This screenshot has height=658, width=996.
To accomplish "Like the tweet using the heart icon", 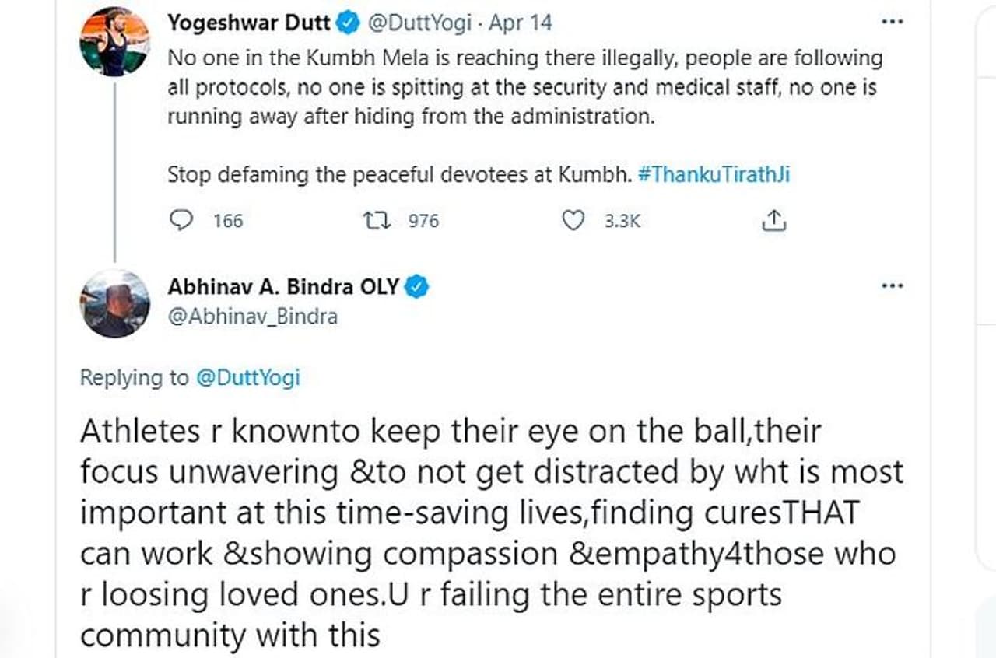I will (573, 221).
